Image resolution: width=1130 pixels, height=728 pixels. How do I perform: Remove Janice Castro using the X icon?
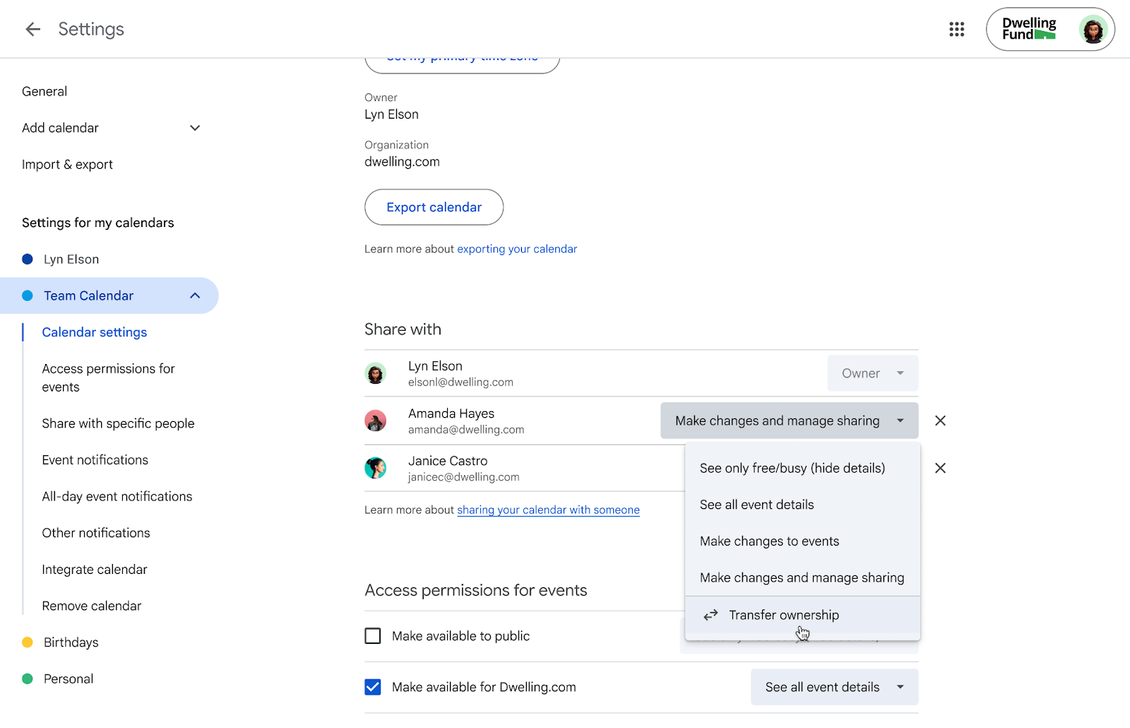point(940,468)
